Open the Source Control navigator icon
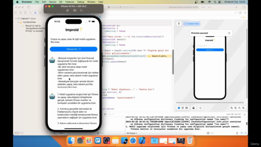This screenshot has height=147, width=261. (x=20, y=13)
